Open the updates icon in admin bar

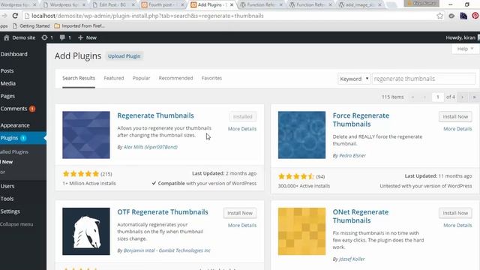pos(44,37)
